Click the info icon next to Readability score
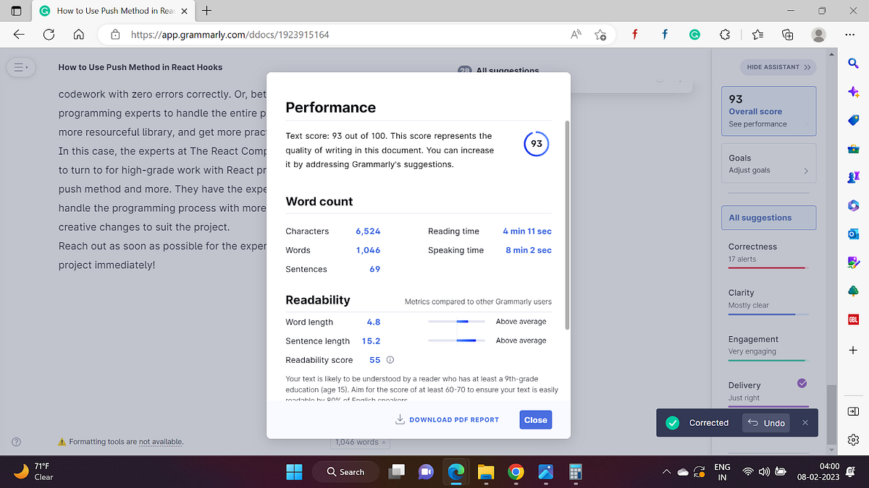Screen dimensions: 869x488 pos(390,359)
